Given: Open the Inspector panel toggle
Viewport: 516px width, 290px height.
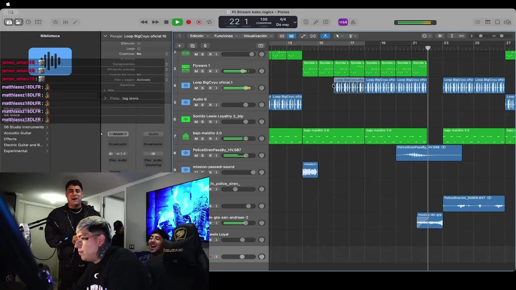Looking at the screenshot, I should click(x=19, y=22).
